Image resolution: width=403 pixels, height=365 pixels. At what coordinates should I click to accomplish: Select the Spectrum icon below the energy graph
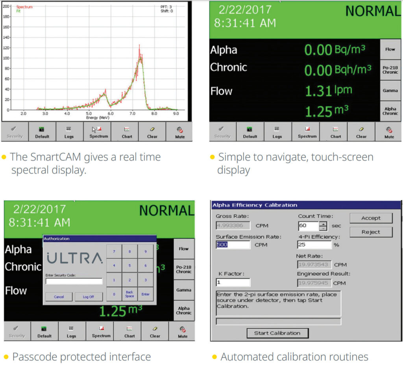click(x=98, y=132)
